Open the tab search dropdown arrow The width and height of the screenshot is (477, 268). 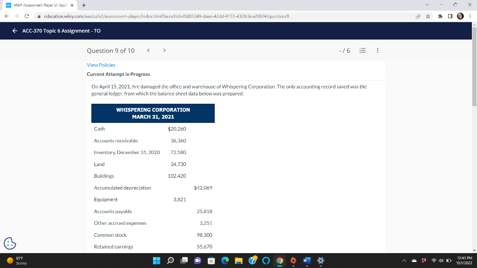point(427,5)
